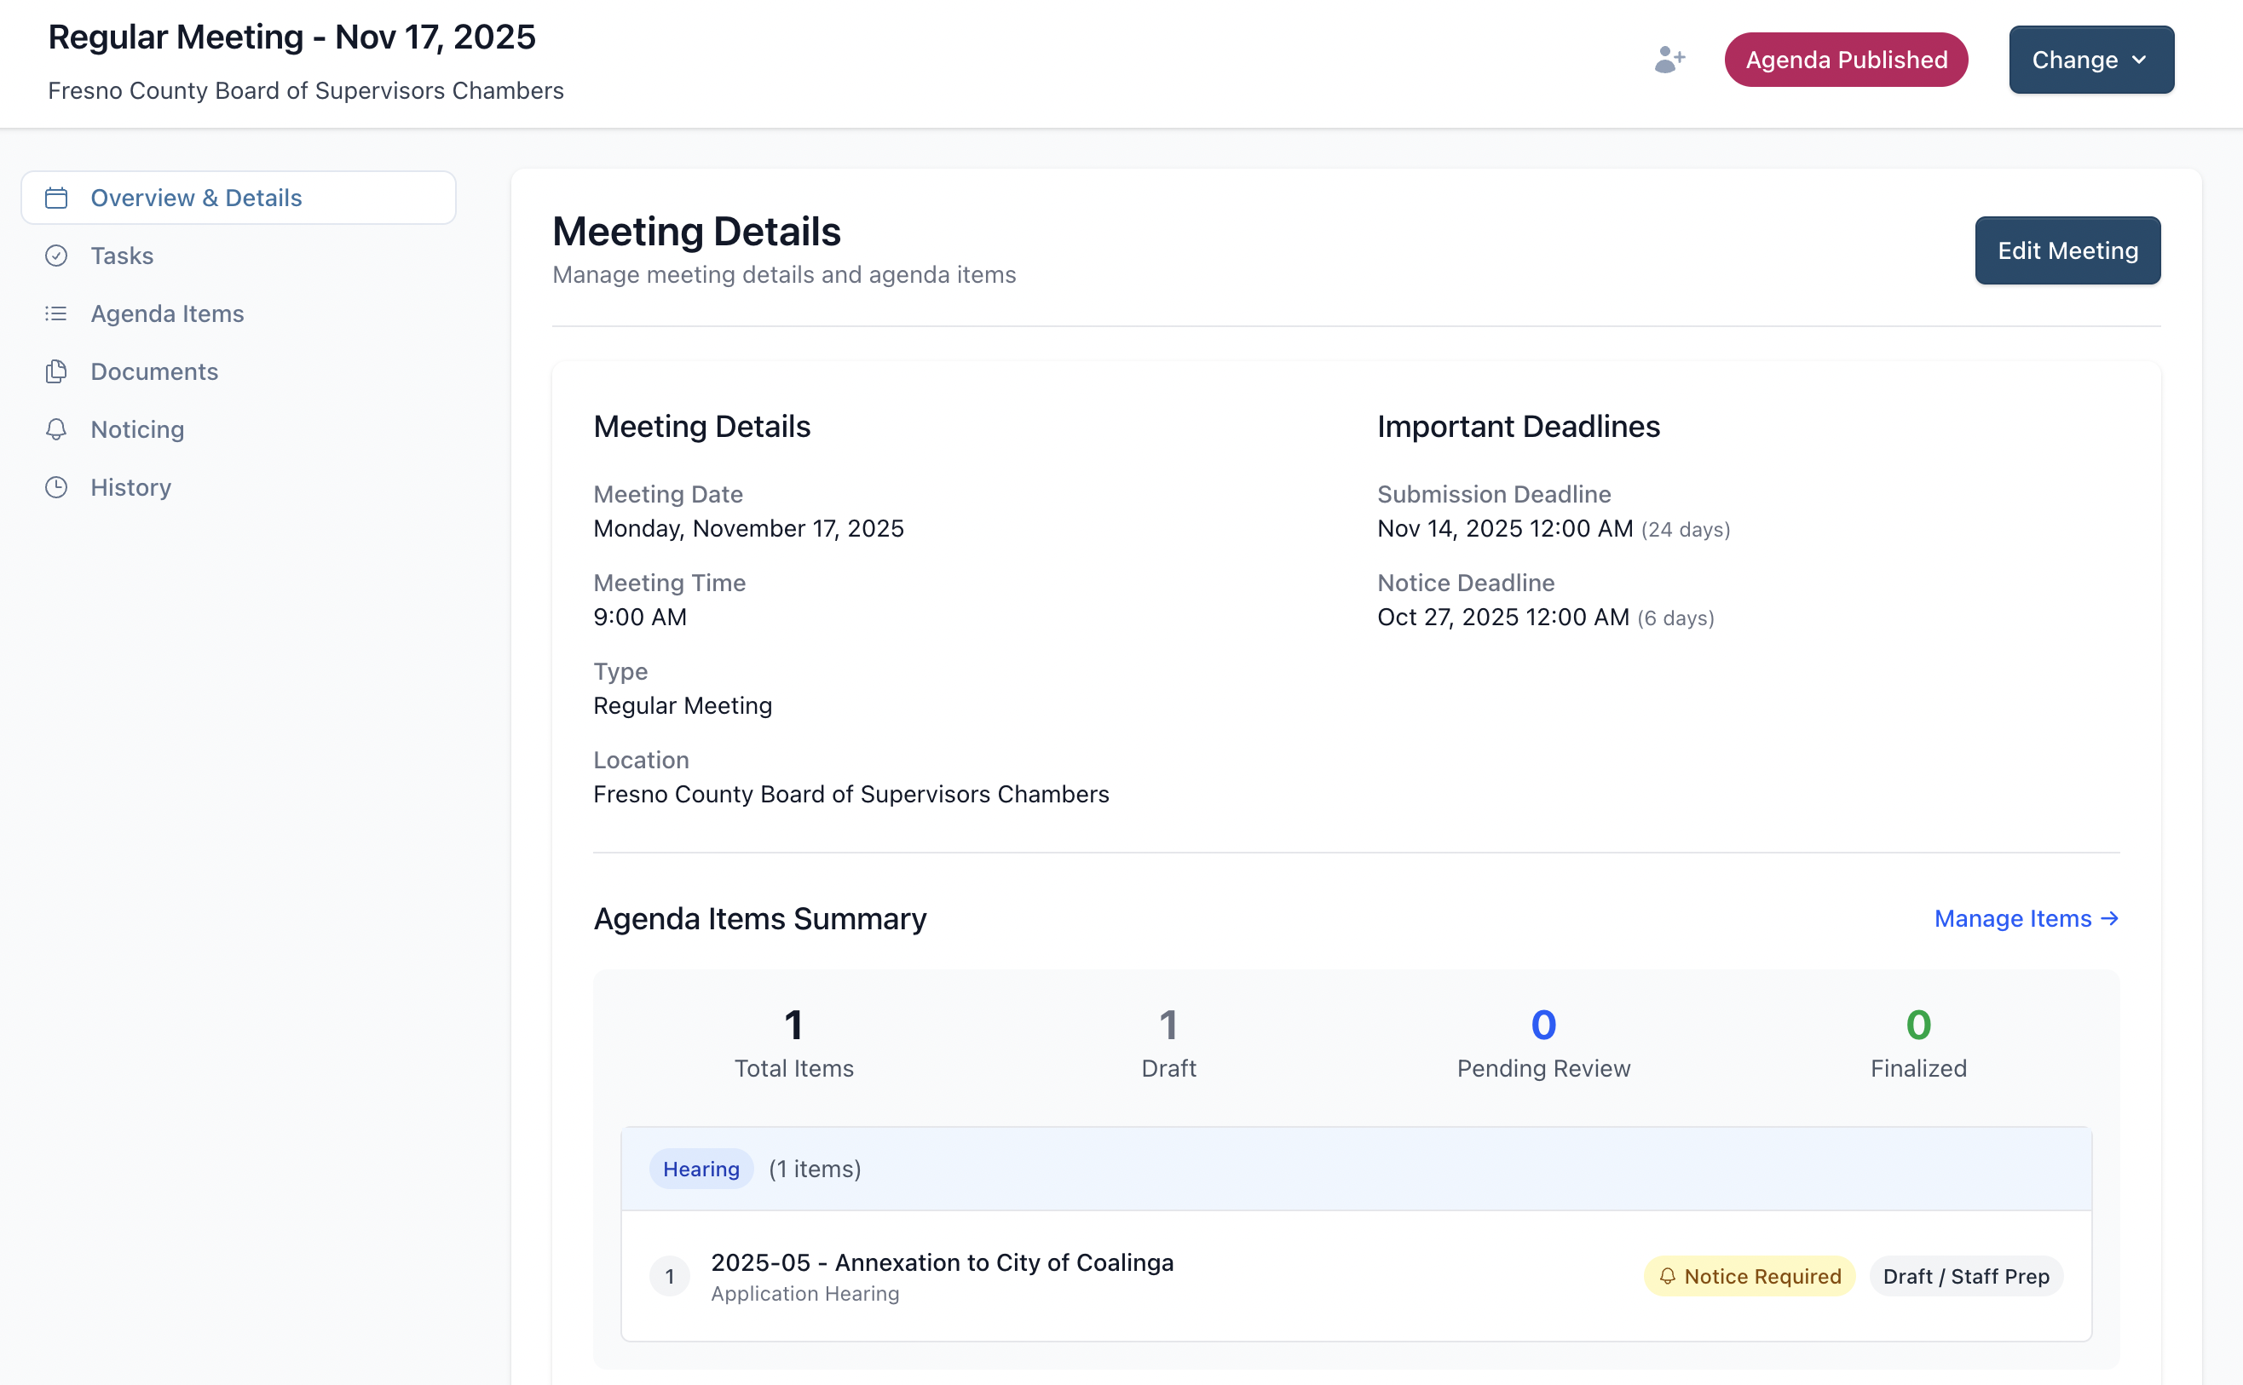Click the list icon beside Agenda Items
The image size is (2243, 1385).
(57, 313)
